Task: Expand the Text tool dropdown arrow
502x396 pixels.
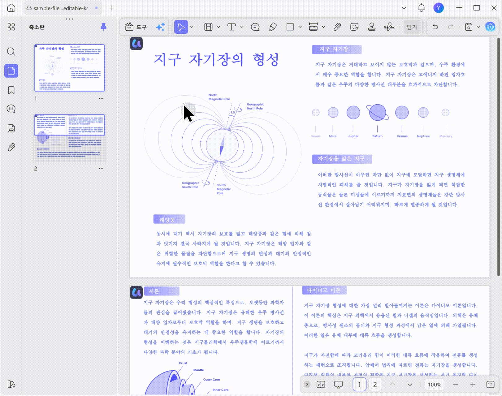Action: click(242, 27)
